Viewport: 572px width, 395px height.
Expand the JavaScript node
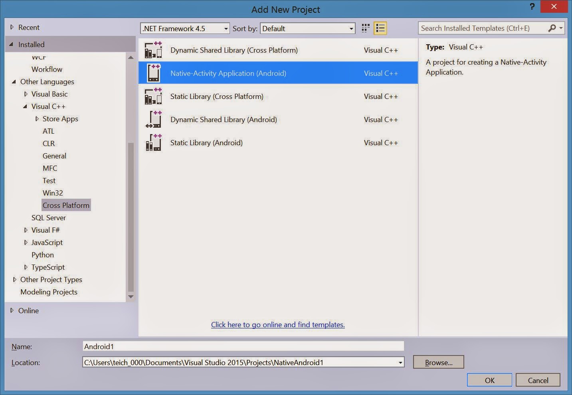26,242
